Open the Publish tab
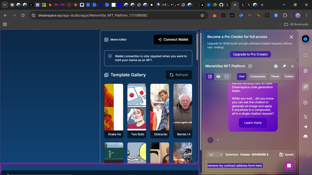This screenshot has height=175, width=312. click(289, 76)
